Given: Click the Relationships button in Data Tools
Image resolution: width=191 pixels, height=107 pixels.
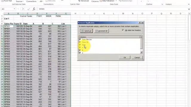Looking at the screenshot, I should pos(125,1).
